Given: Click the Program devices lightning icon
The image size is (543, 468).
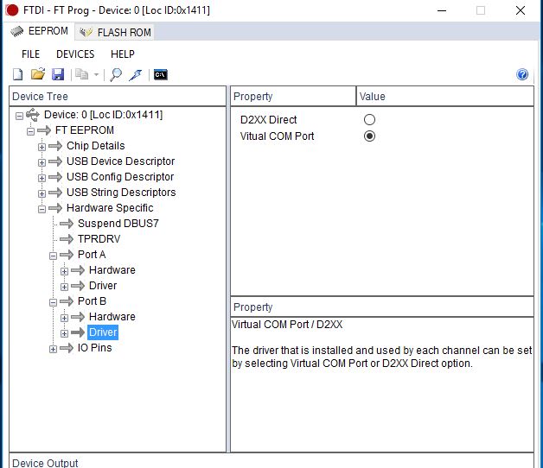Looking at the screenshot, I should point(136,74).
